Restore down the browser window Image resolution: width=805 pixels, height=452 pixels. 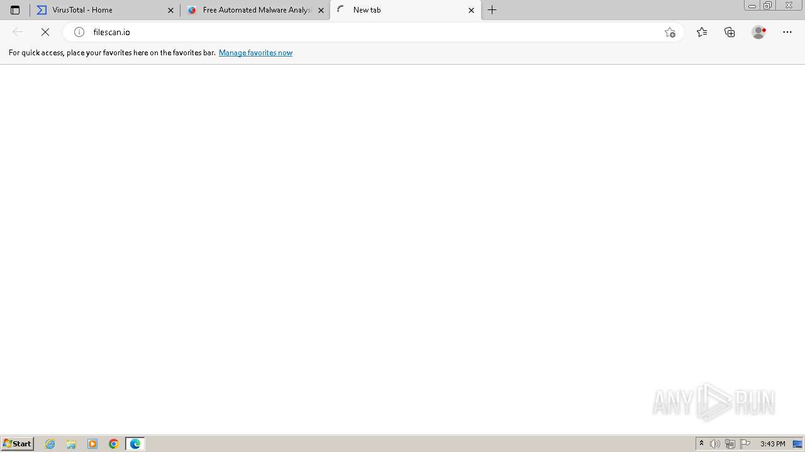point(768,6)
